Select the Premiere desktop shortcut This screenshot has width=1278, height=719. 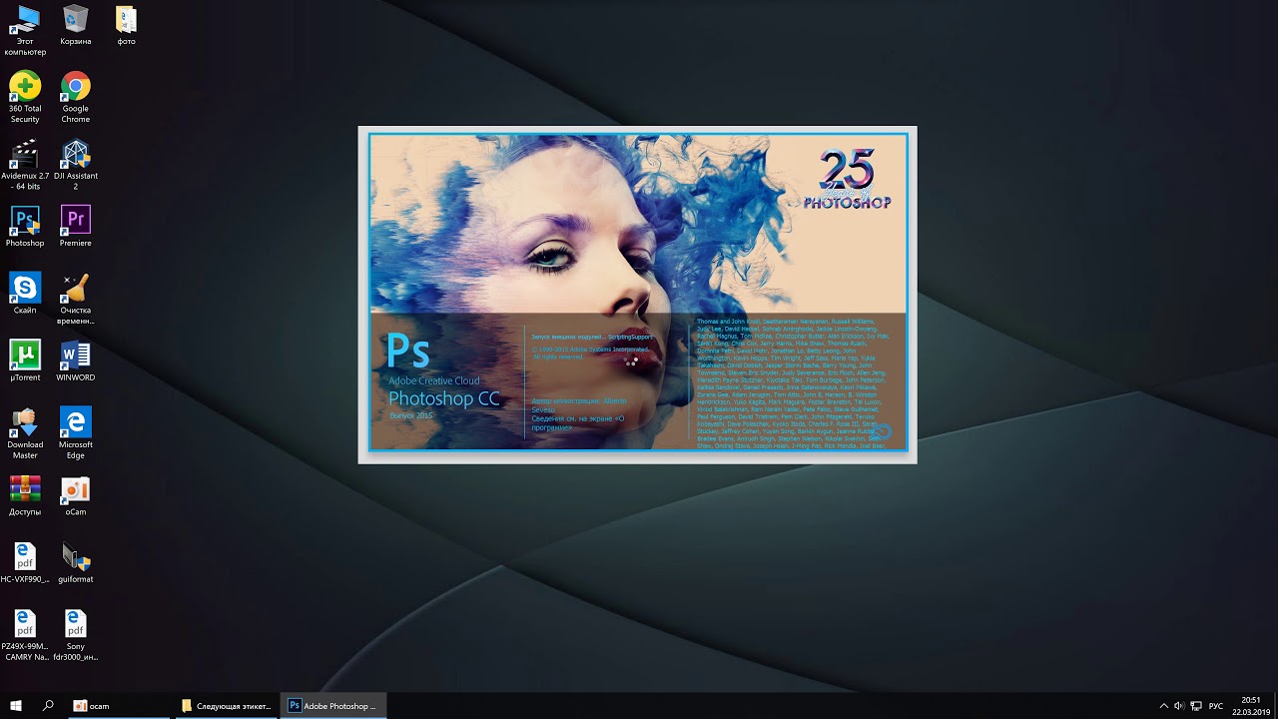[x=76, y=227]
